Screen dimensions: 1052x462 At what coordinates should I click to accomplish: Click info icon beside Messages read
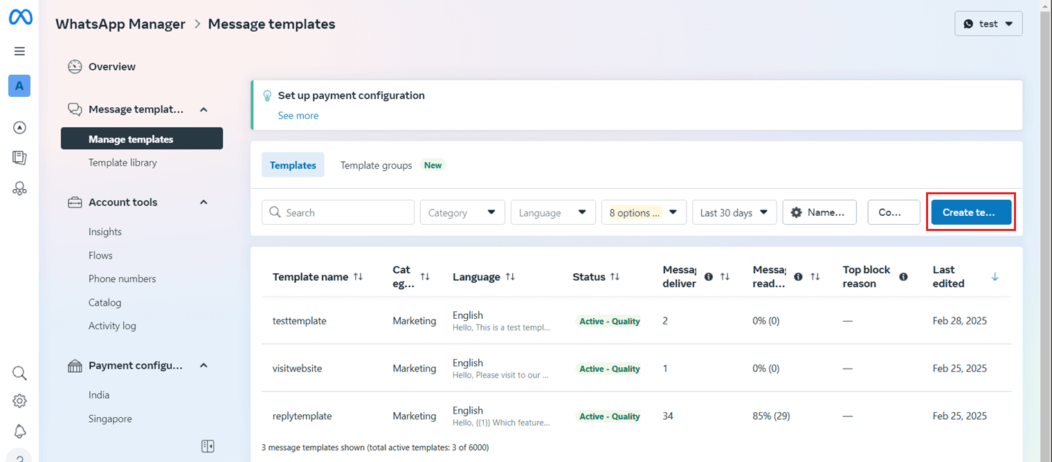click(799, 277)
